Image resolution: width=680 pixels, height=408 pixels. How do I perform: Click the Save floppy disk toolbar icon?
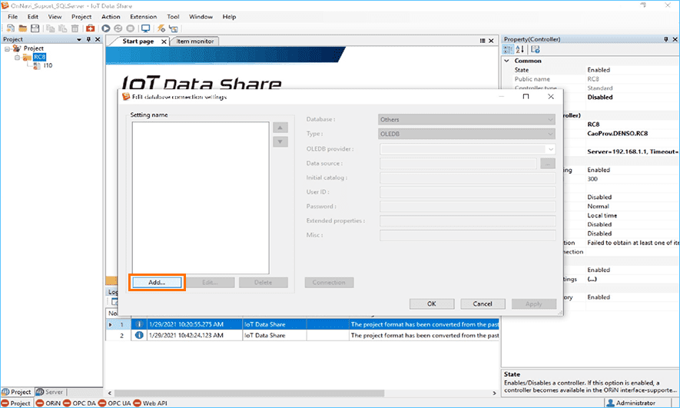click(x=35, y=28)
